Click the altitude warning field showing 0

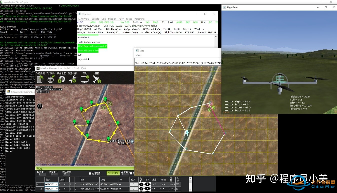(x=125, y=174)
